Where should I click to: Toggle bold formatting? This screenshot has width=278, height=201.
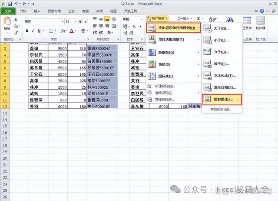pos(27,31)
